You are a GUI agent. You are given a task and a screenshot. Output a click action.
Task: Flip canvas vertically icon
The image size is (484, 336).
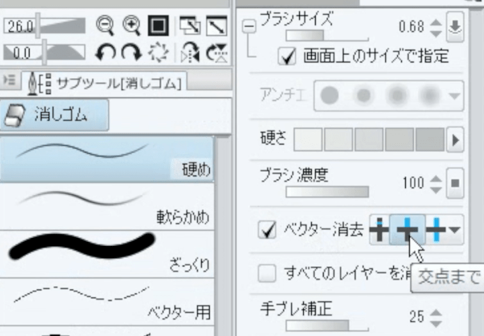tap(216, 52)
